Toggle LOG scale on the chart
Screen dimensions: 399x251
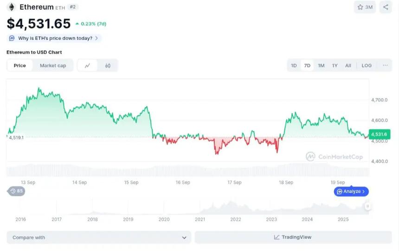tap(367, 65)
